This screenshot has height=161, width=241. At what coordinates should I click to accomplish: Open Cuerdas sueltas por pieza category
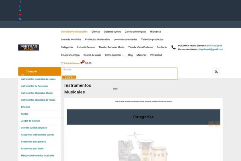pyautogui.click(x=34, y=128)
